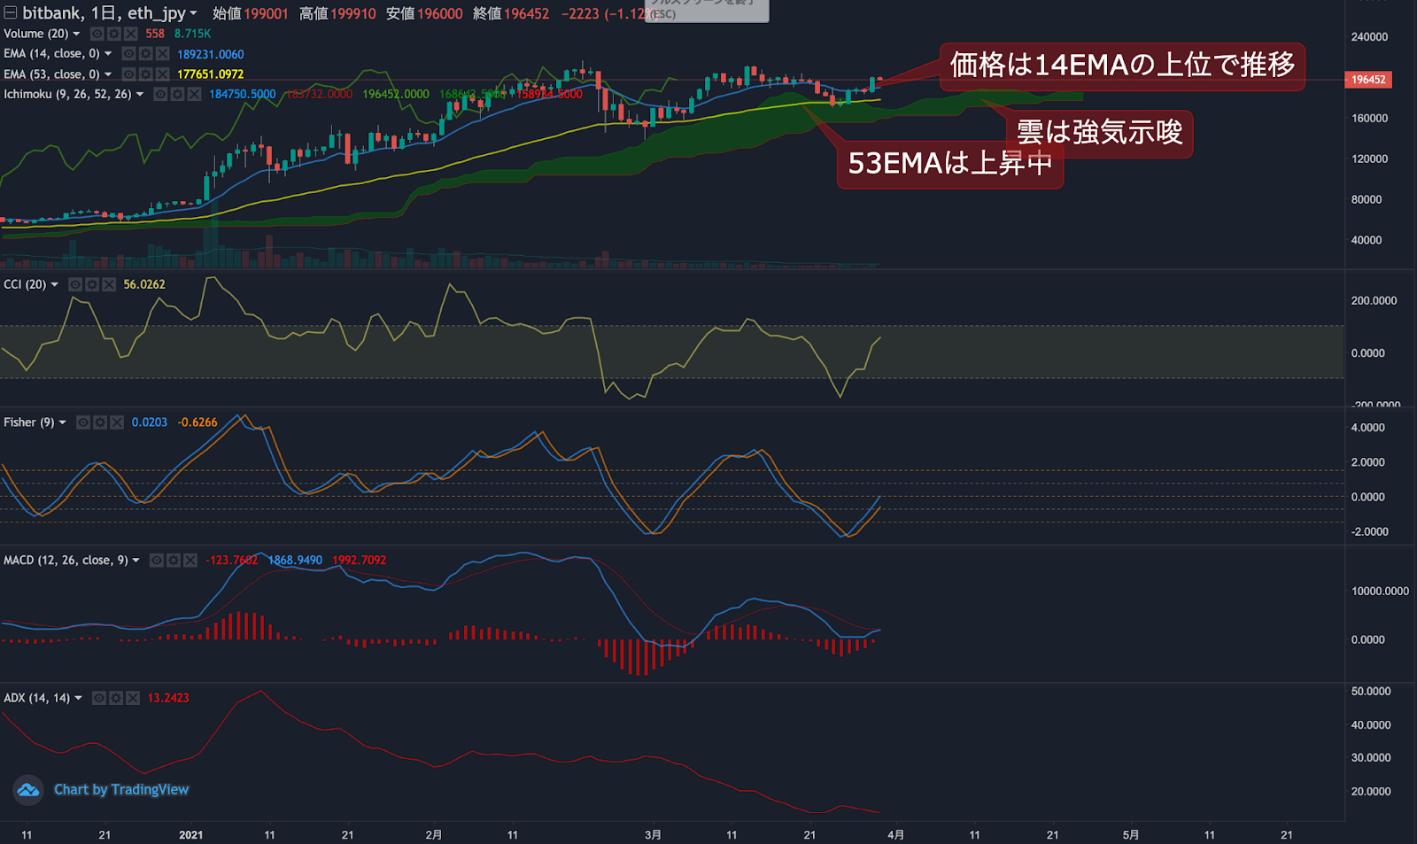Open the Chart by TradingView link
1417x844 pixels.
click(x=121, y=789)
